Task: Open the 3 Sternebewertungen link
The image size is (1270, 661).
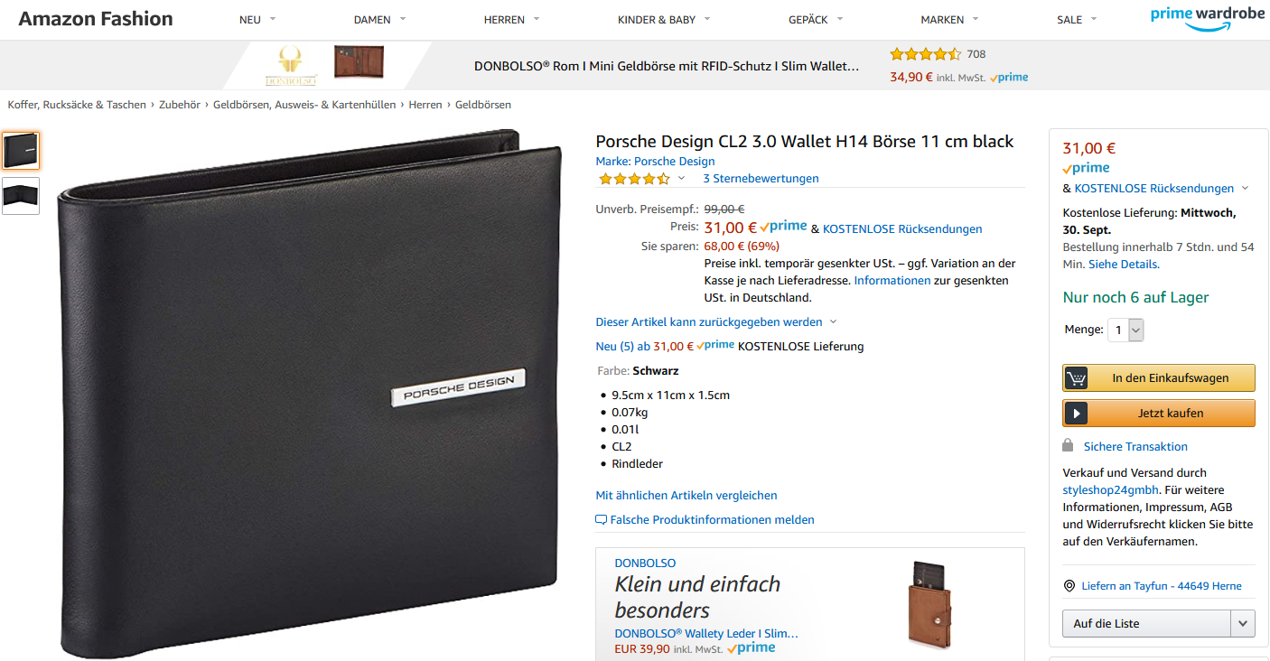Action: click(x=761, y=179)
